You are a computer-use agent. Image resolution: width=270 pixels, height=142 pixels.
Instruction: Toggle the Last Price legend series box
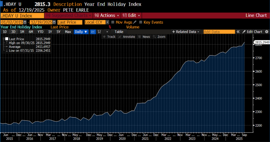click(x=7, y=39)
